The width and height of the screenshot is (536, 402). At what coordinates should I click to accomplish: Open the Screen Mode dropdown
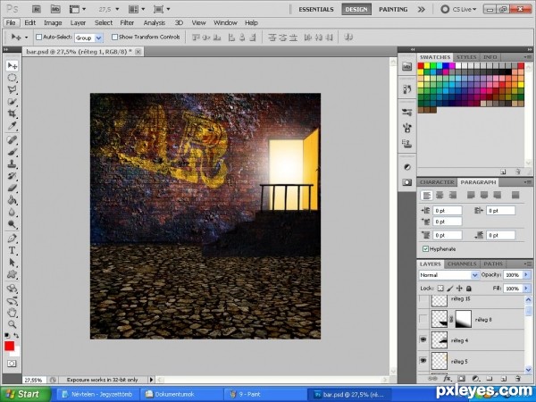[x=162, y=9]
